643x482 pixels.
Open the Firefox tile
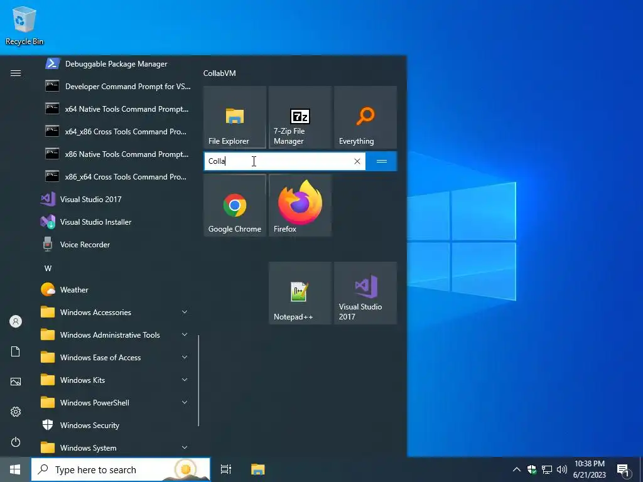click(300, 205)
